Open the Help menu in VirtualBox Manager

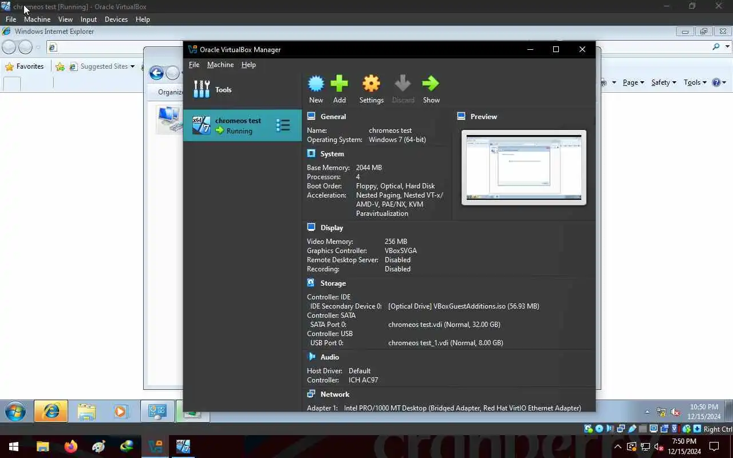click(249, 65)
